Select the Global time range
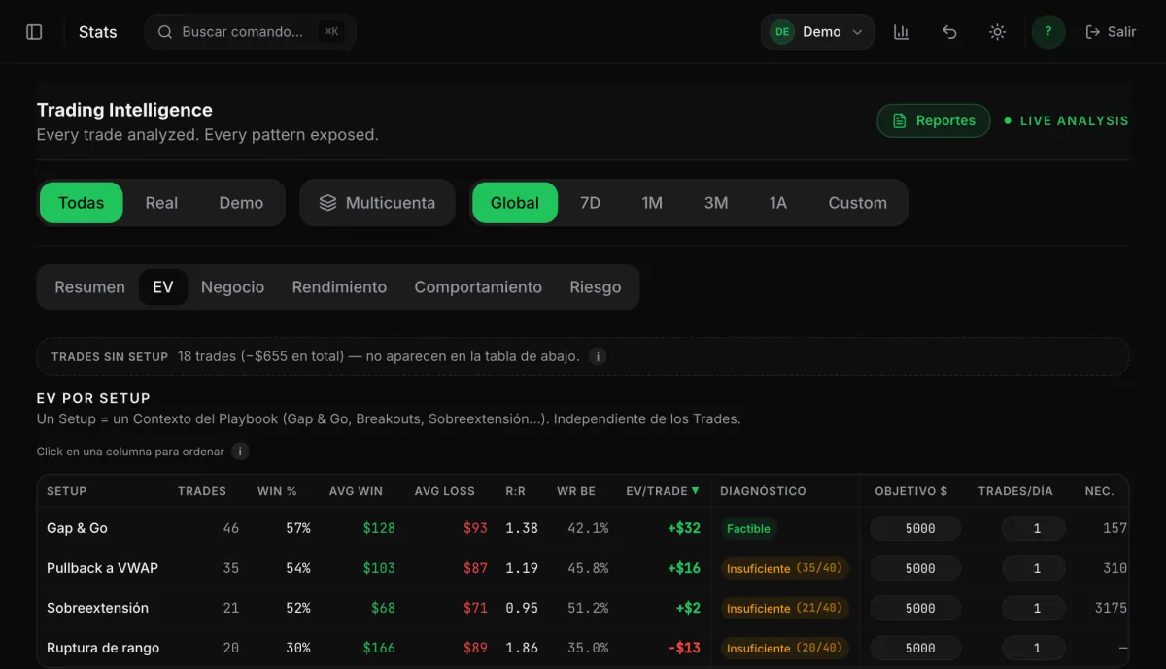The image size is (1166, 669). 515,203
